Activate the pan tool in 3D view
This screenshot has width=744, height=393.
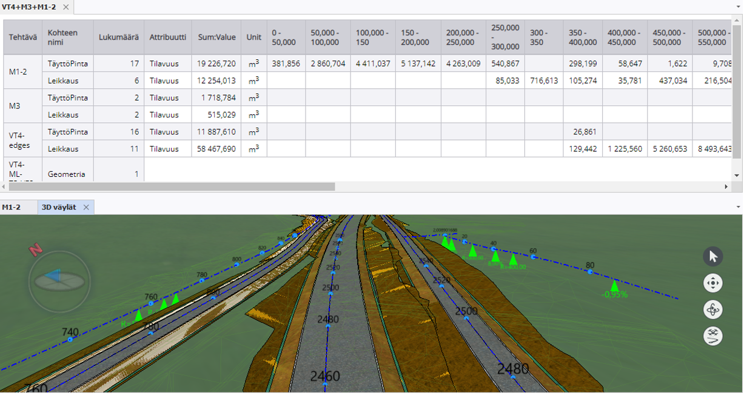712,283
